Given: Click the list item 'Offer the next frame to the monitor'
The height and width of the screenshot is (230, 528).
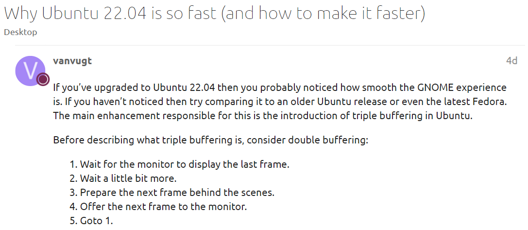Looking at the screenshot, I should click(x=159, y=206).
